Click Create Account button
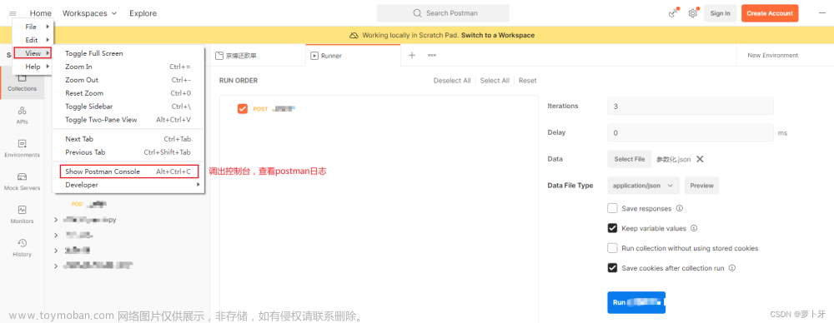The height and width of the screenshot is (323, 834). point(770,13)
